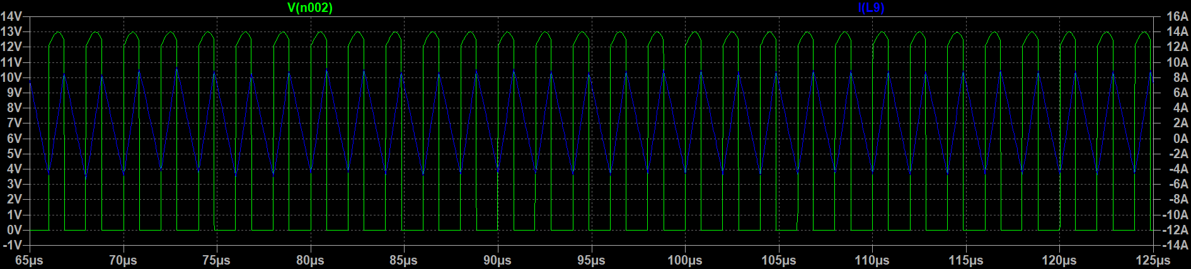Click the 13V left axis label
This screenshot has width=1191, height=269.
click(x=11, y=31)
